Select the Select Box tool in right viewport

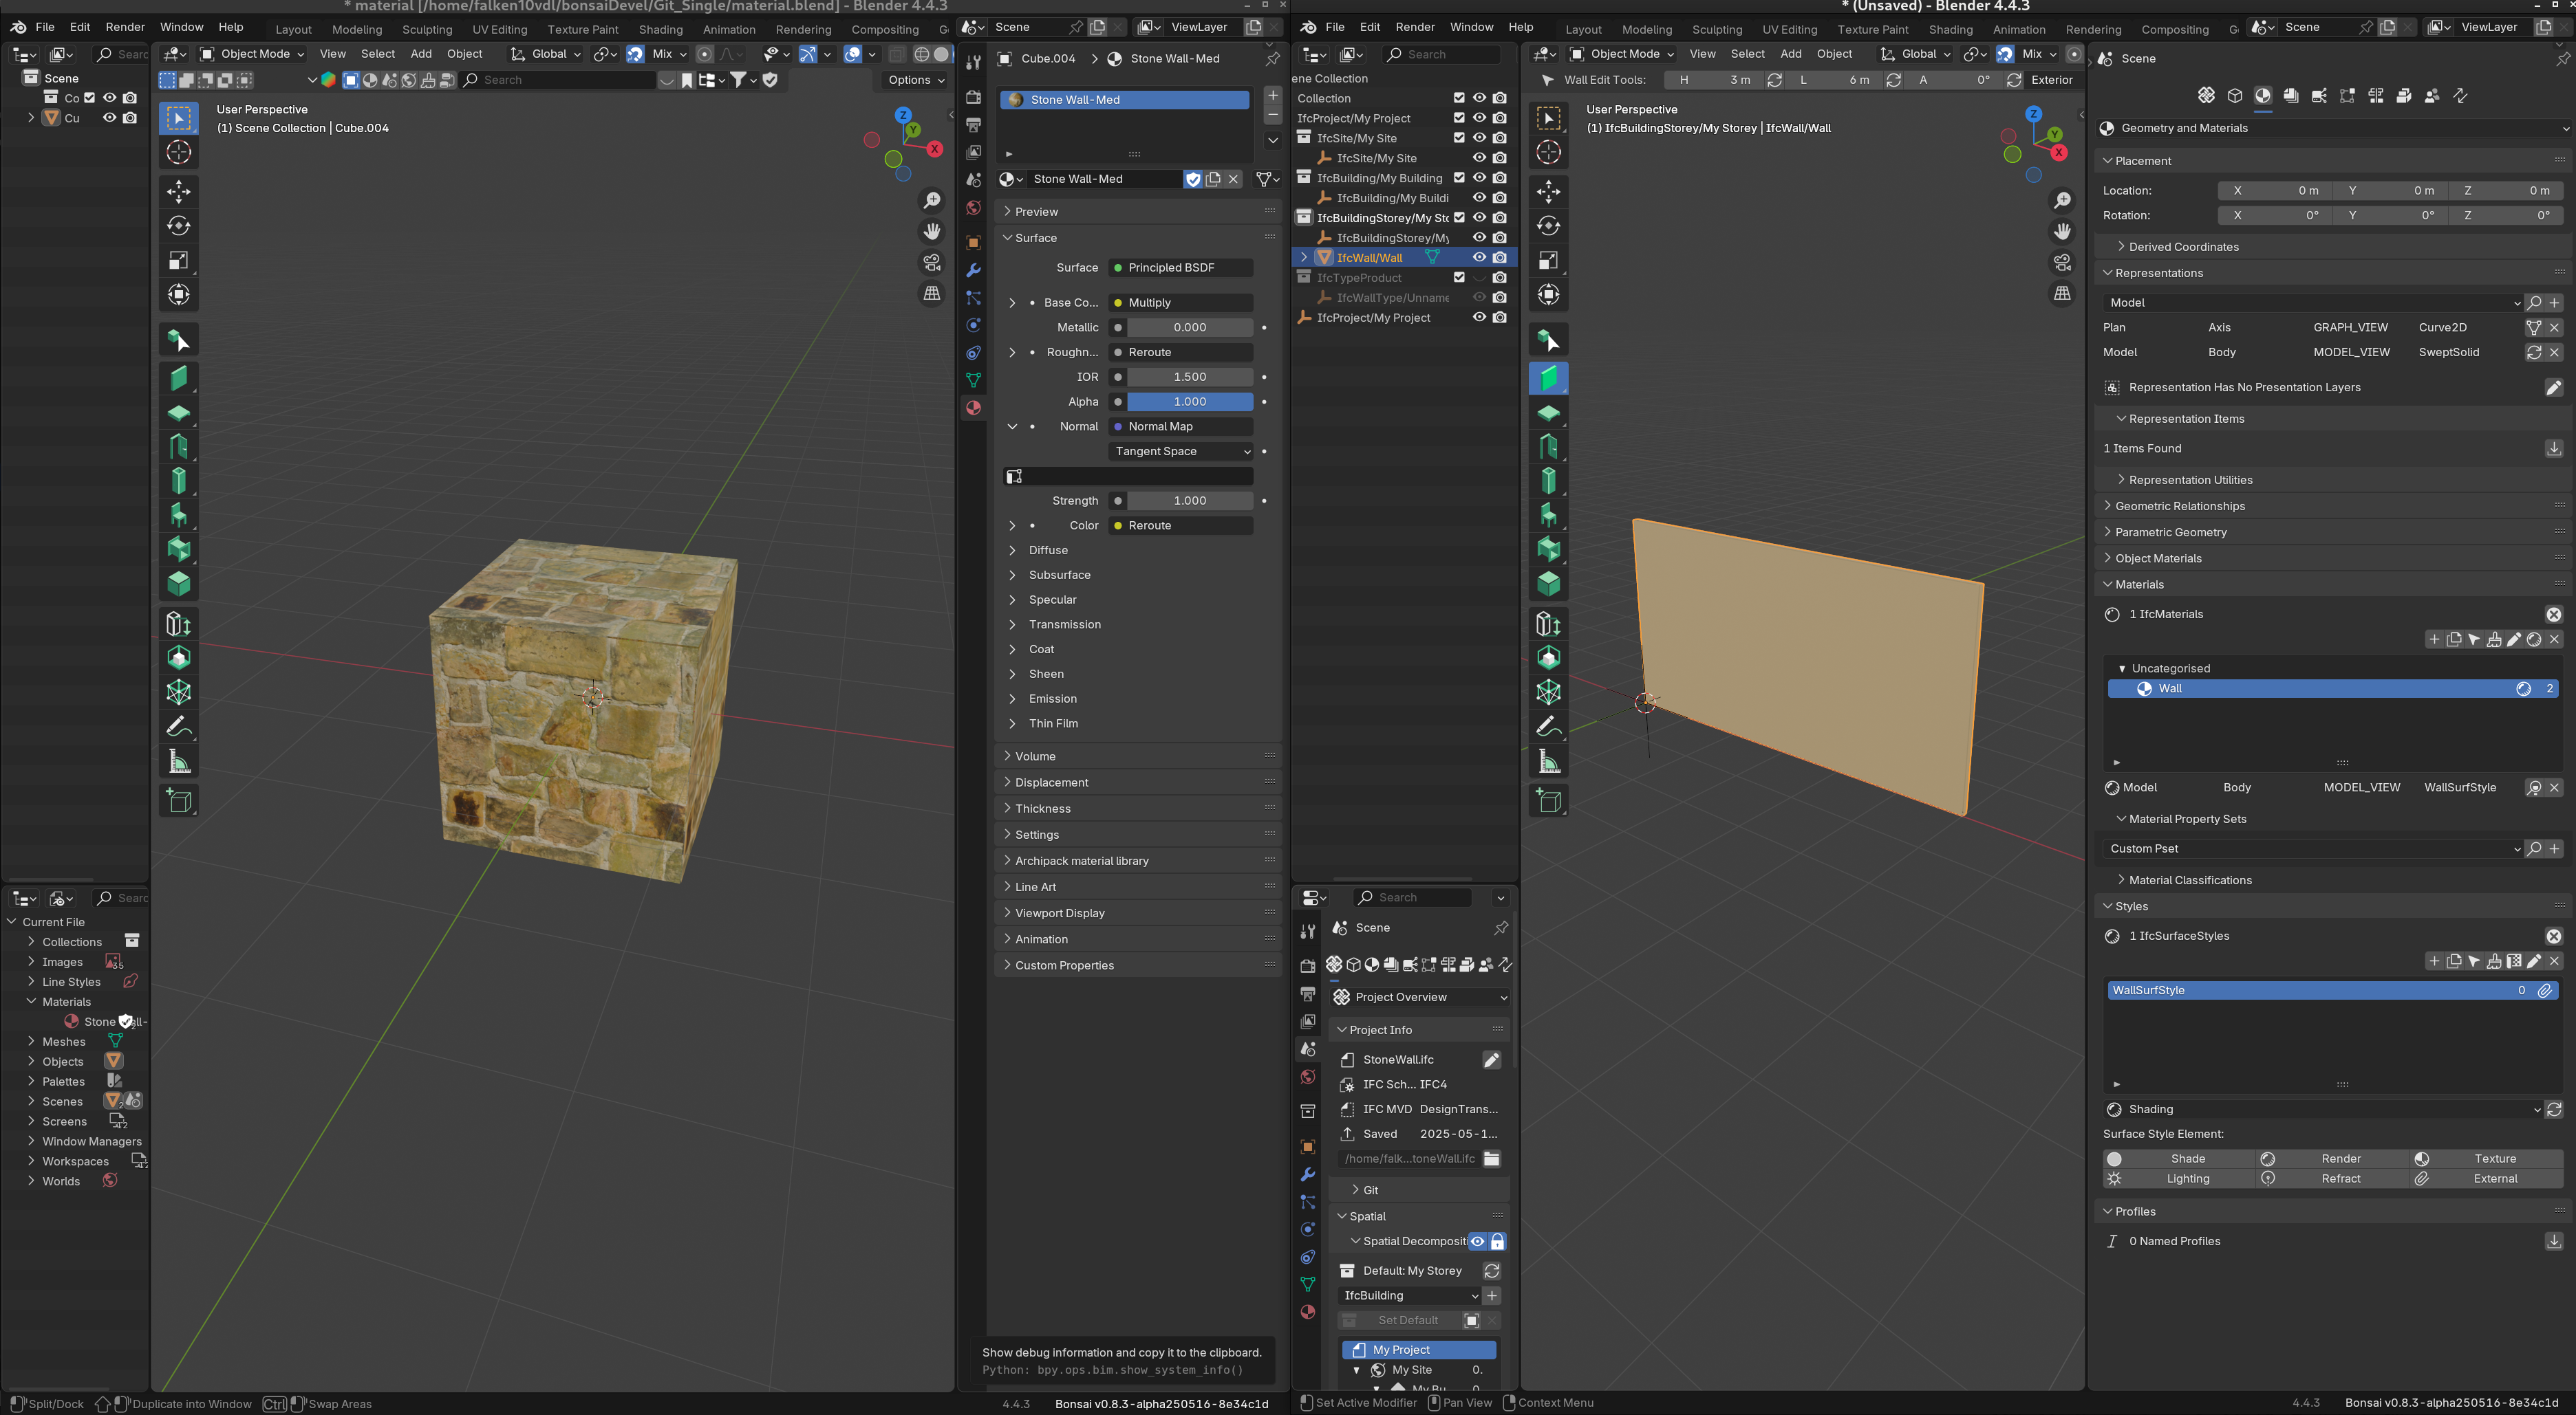pyautogui.click(x=1549, y=118)
